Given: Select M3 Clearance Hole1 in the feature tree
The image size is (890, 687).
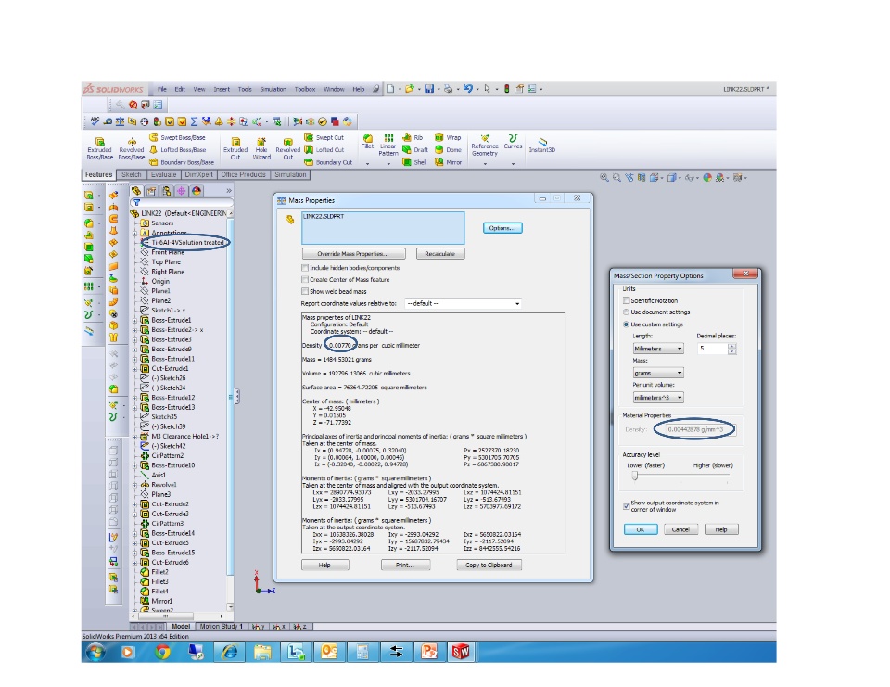Looking at the screenshot, I should tap(179, 436).
